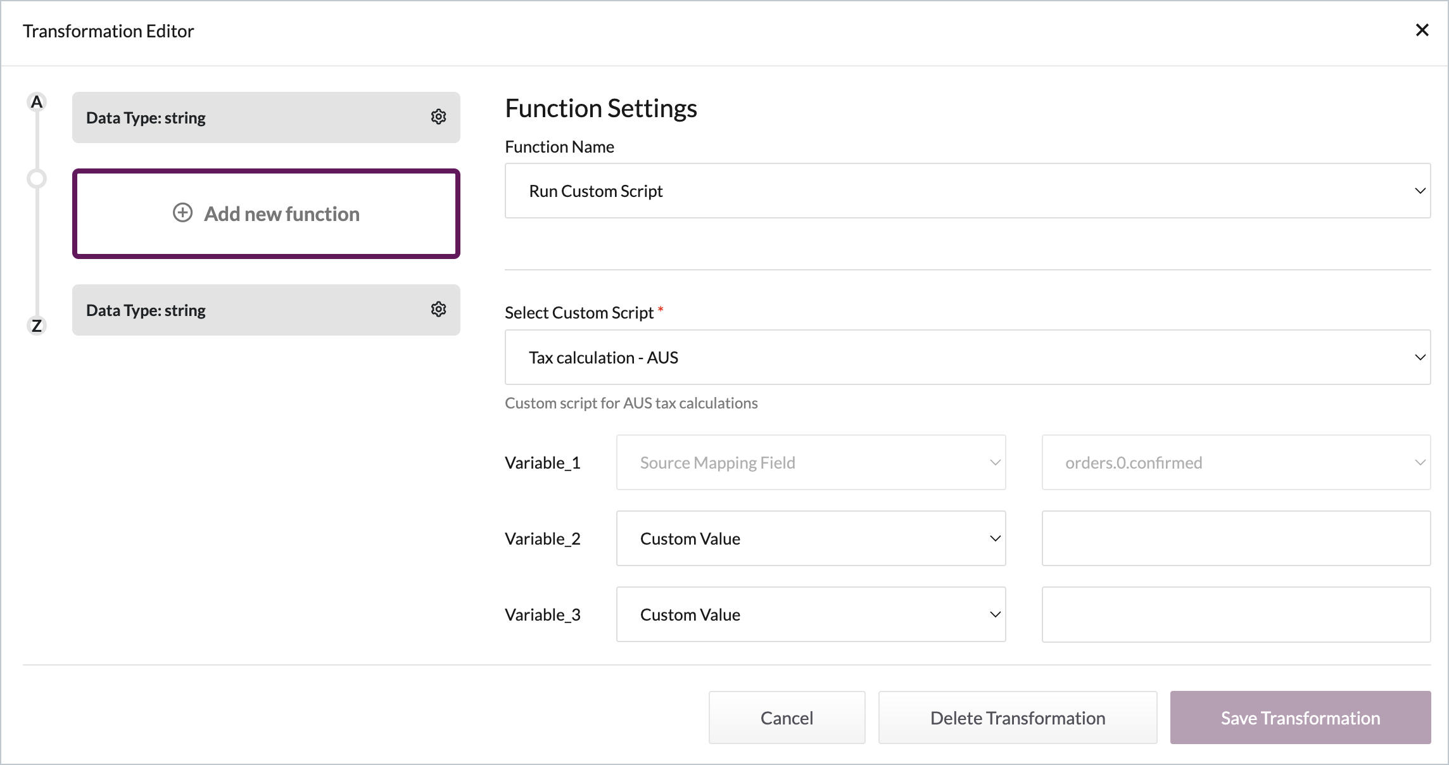Open Variable_1 Source Mapping Field dropdown
Image resolution: width=1449 pixels, height=765 pixels.
(x=811, y=462)
